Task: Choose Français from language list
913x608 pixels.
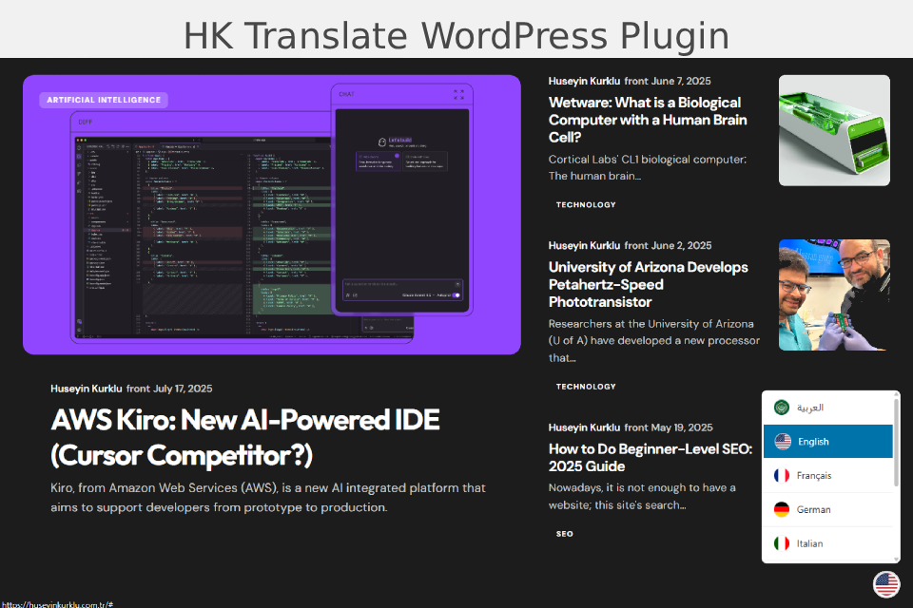Action: click(x=828, y=475)
